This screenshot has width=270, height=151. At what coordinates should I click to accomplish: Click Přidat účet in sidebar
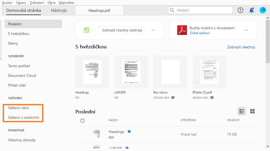(17, 85)
